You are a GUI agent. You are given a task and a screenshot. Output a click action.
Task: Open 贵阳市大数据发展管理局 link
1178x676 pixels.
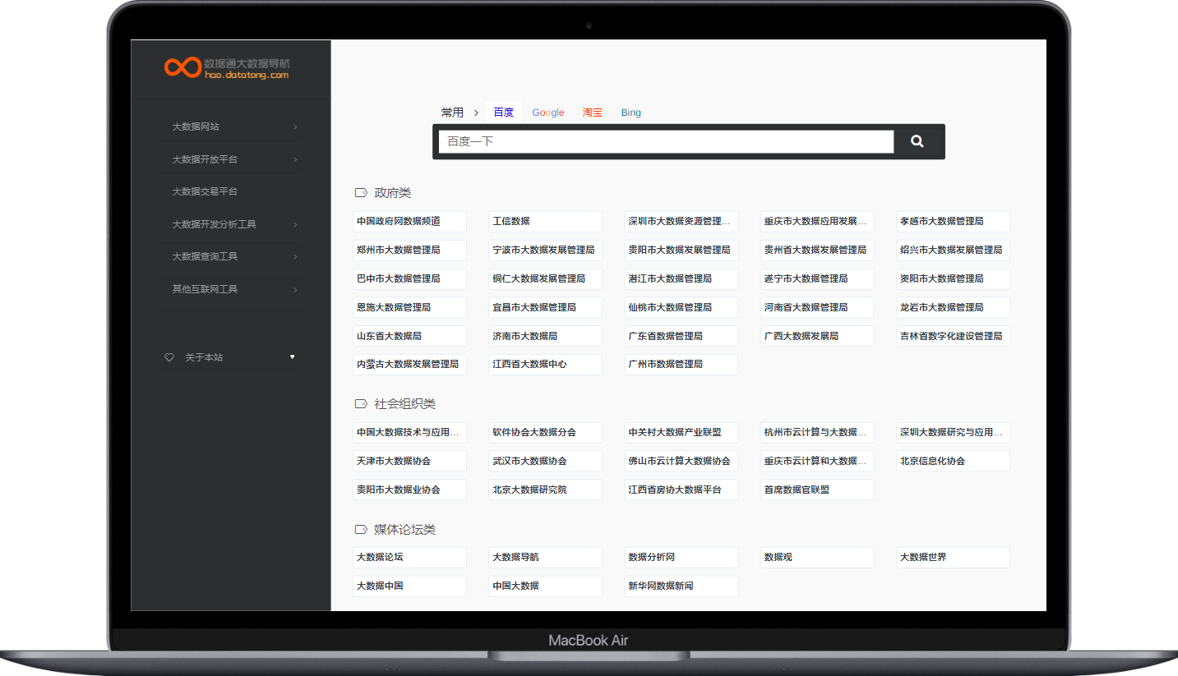pos(681,250)
